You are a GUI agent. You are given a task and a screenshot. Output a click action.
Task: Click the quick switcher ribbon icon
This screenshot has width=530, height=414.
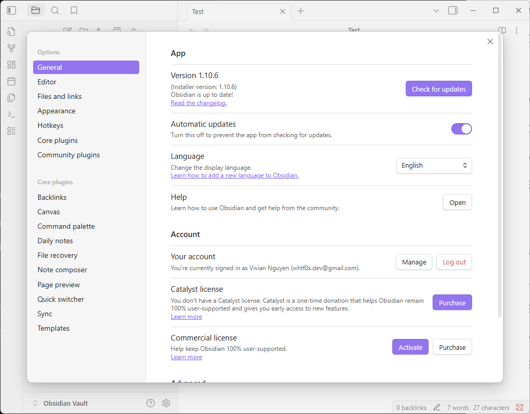tap(11, 32)
